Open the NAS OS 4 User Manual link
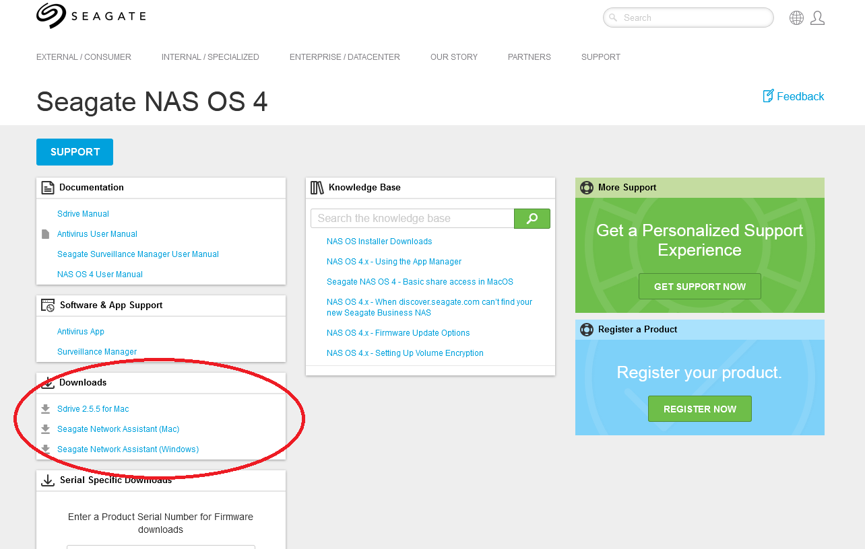 [x=100, y=274]
